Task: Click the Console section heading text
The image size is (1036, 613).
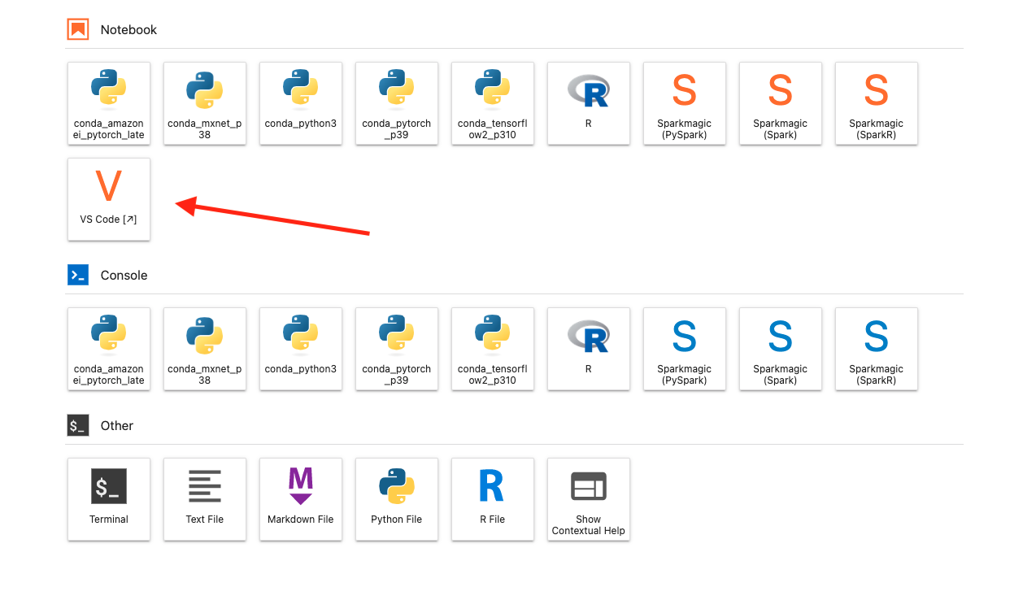Action: (x=124, y=275)
